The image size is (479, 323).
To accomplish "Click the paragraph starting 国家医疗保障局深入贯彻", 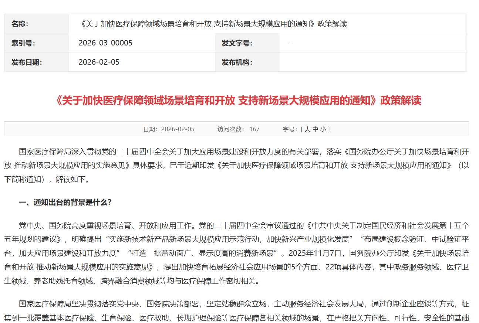I will pos(237,166).
